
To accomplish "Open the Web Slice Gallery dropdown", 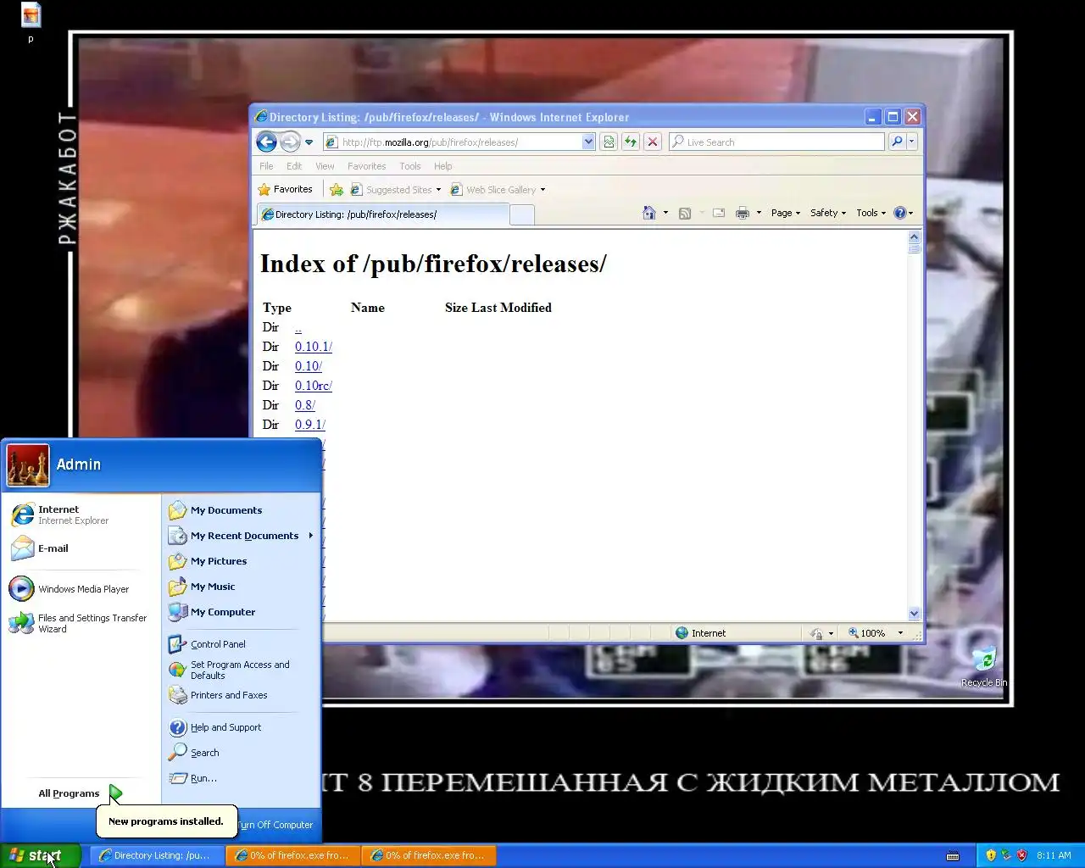I will click(498, 190).
